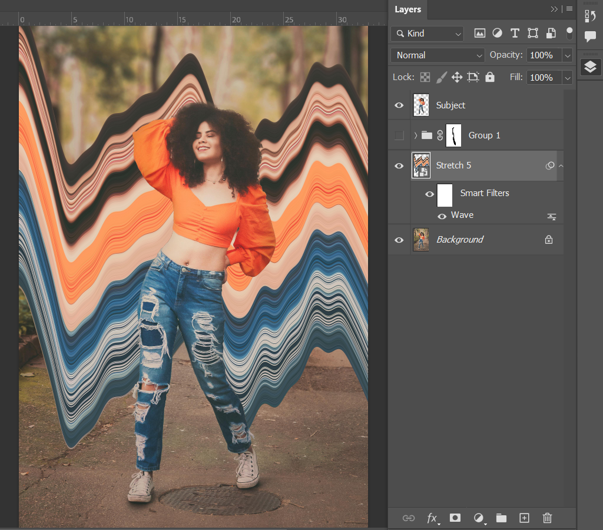
Task: Show the Group 1 layer
Action: point(399,135)
